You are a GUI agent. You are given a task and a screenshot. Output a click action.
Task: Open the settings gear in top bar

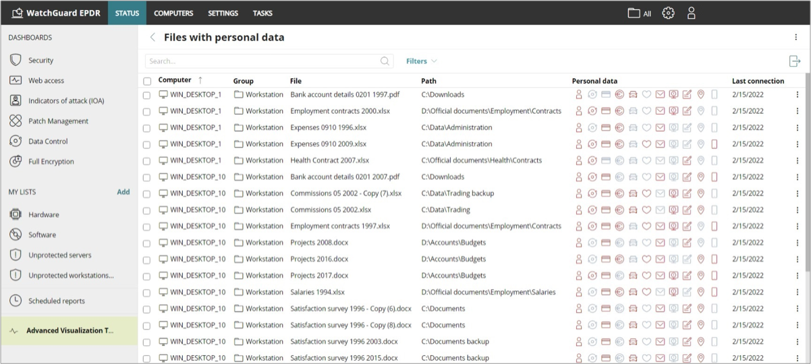click(x=668, y=13)
